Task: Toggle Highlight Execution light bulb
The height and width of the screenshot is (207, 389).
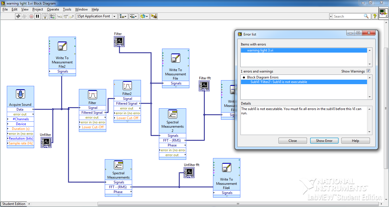Action: 45,16
